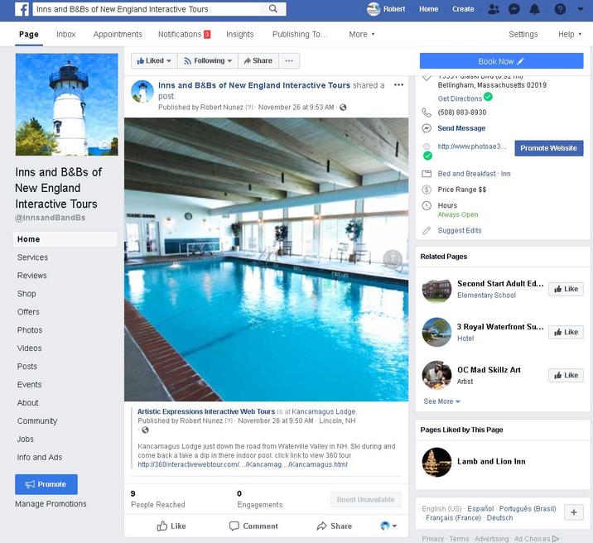
Task: Open Info and Ads in the sidebar
Action: click(39, 457)
